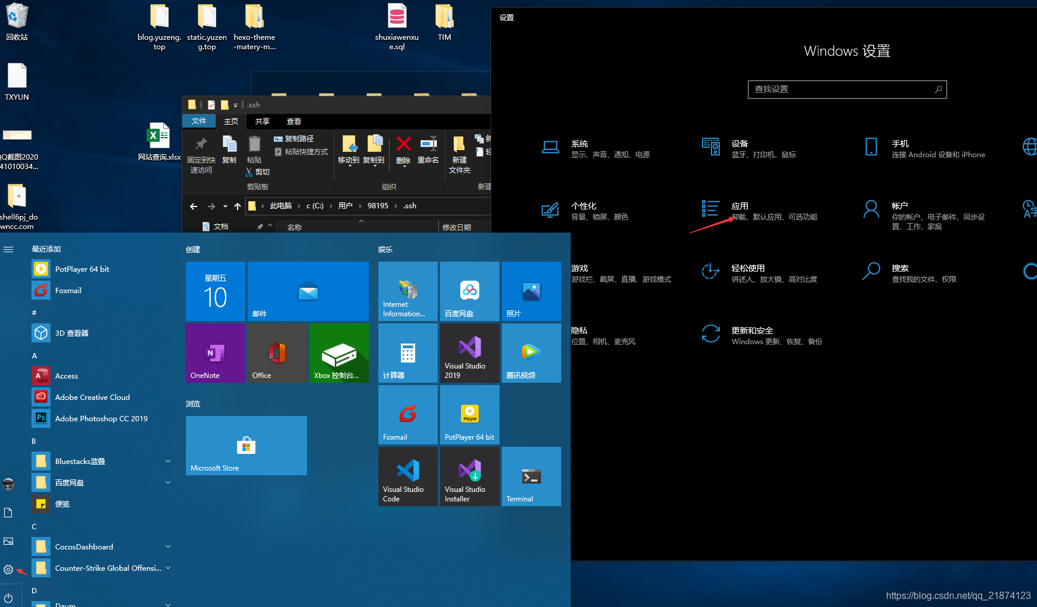Open the PotPlayer 64 bit tile
The width and height of the screenshot is (1037, 607).
[470, 415]
